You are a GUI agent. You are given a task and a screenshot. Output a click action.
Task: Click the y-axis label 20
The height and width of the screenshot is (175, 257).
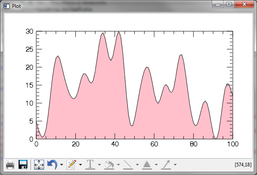tap(29, 67)
